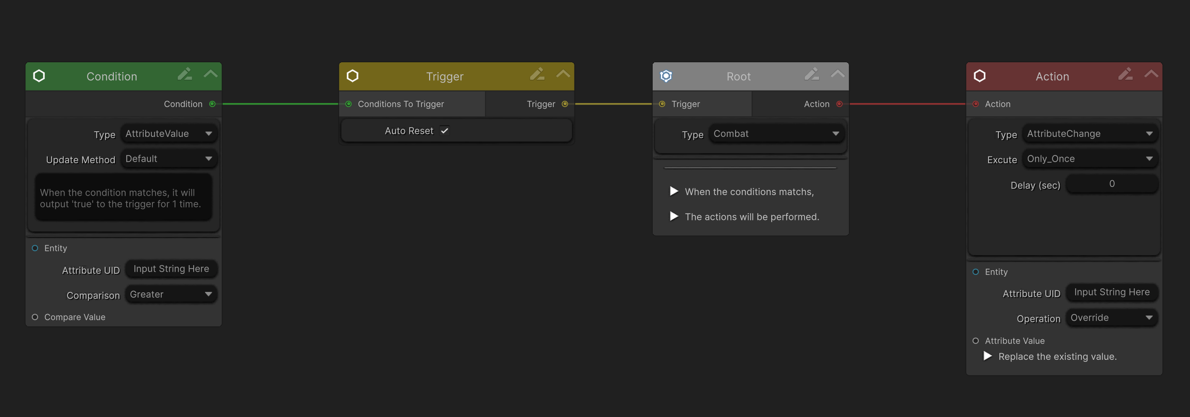Click the pencil icon on Root node
This screenshot has width=1190, height=417.
click(811, 74)
